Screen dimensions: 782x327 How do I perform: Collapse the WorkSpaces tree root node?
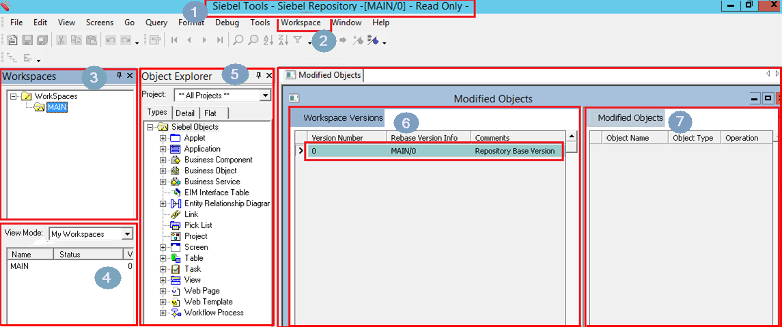[x=14, y=96]
